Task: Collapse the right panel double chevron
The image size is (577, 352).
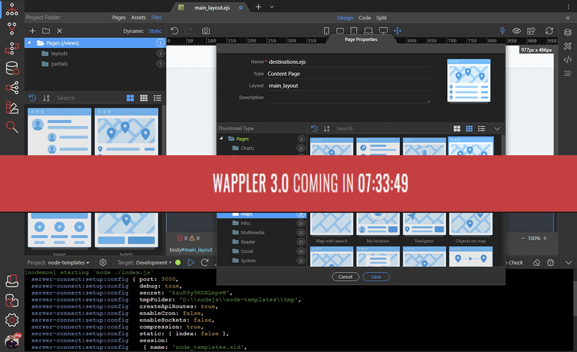Action: tap(568, 18)
